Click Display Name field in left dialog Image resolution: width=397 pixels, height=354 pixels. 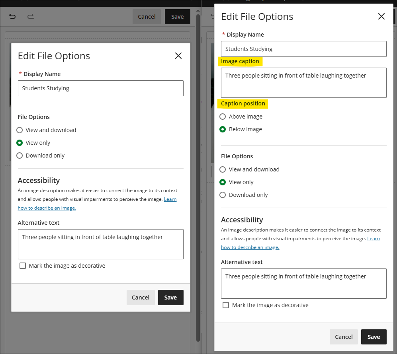click(100, 88)
